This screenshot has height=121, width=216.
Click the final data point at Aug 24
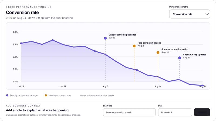(x=203, y=86)
